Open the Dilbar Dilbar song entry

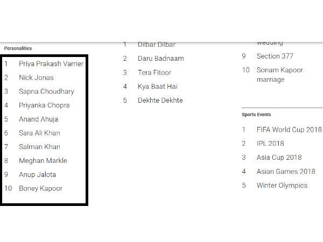(x=156, y=45)
